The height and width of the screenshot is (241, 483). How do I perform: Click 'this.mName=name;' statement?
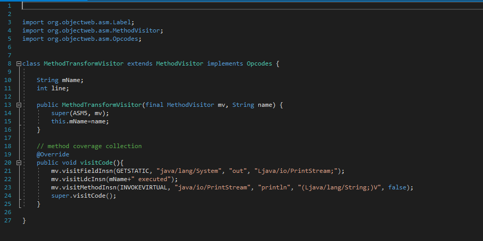pyautogui.click(x=80, y=122)
